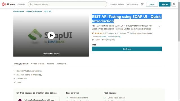Click the 2hr 22min of on-demand video text
The height and width of the screenshot is (101, 180).
click(141, 33)
